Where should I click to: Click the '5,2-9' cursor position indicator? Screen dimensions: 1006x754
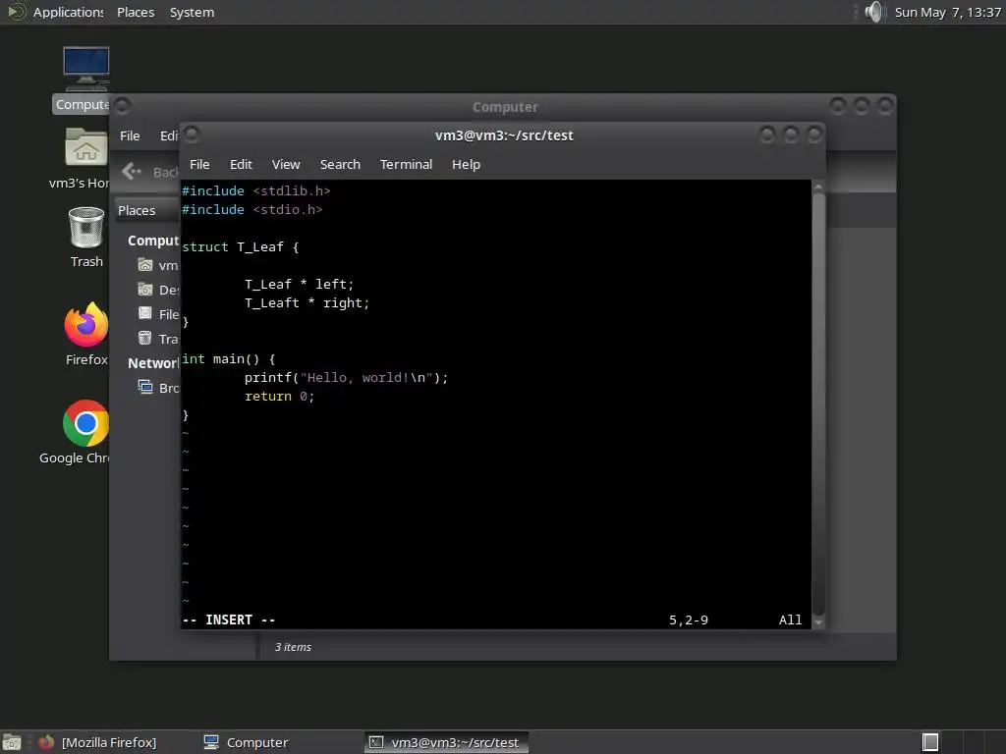click(689, 620)
